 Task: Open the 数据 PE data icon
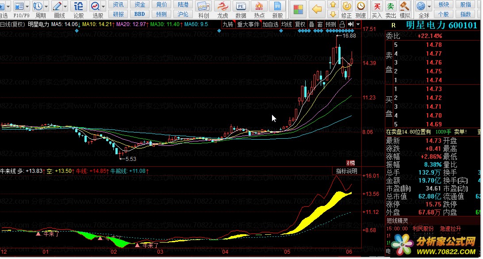tap(241, 6)
